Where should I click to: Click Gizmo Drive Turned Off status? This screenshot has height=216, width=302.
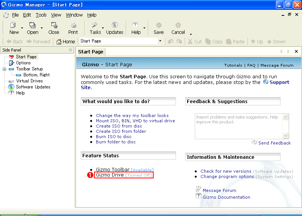click(124, 175)
